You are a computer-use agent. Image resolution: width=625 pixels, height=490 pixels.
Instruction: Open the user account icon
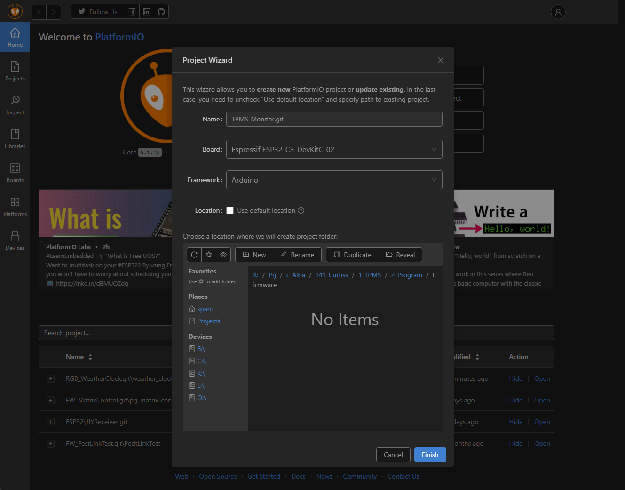(558, 12)
